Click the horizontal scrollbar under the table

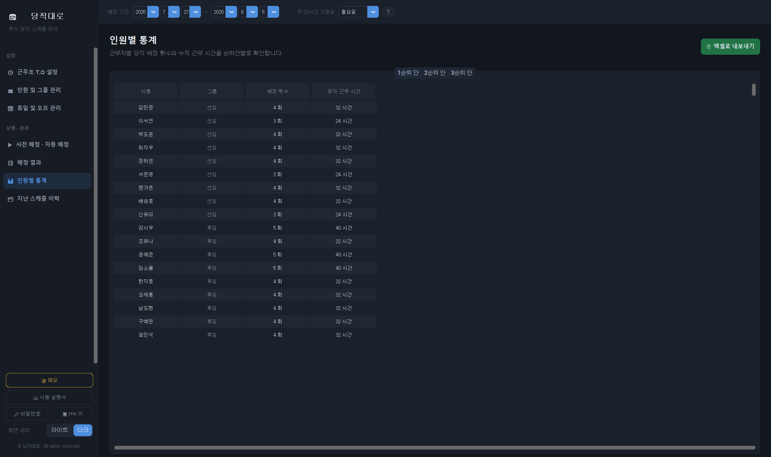click(x=435, y=448)
